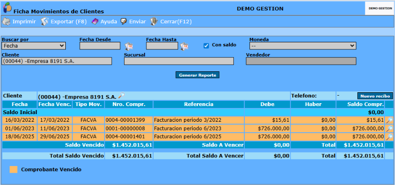Toggle the Con saldo checkbox
This screenshot has width=395, height=185.
pos(206,46)
